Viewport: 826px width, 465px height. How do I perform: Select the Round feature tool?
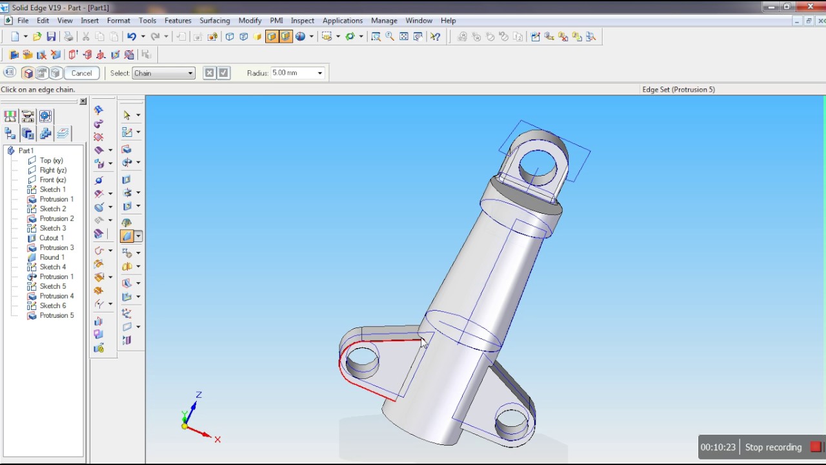(x=126, y=236)
